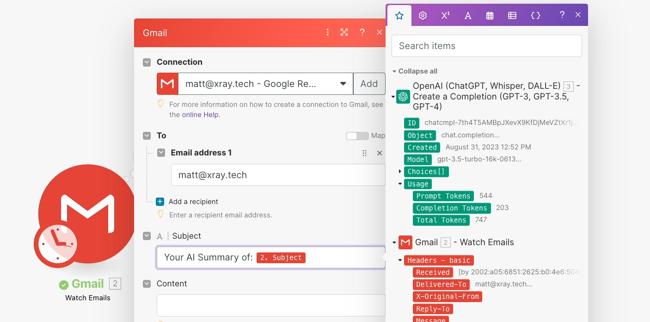Select the Prompt Tokens pill
Image resolution: width=650 pixels, height=322 pixels.
pyautogui.click(x=443, y=196)
